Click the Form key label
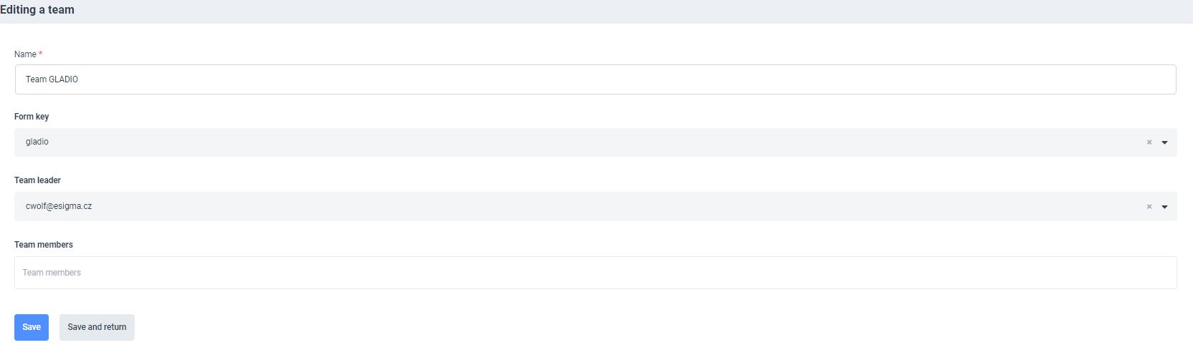 click(x=32, y=117)
